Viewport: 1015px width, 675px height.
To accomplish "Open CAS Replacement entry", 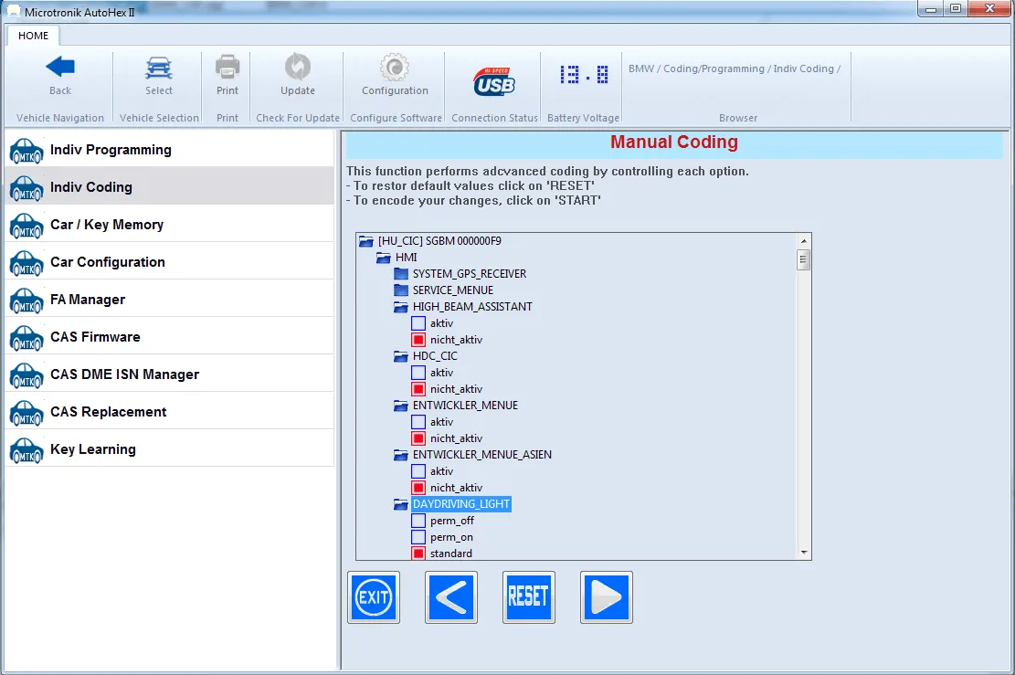I will (170, 412).
